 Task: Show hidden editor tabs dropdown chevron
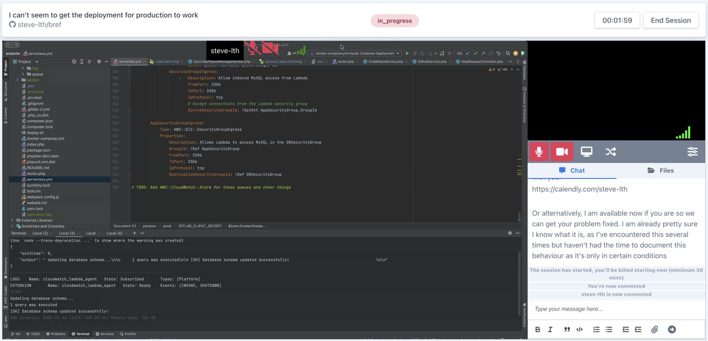pos(510,62)
